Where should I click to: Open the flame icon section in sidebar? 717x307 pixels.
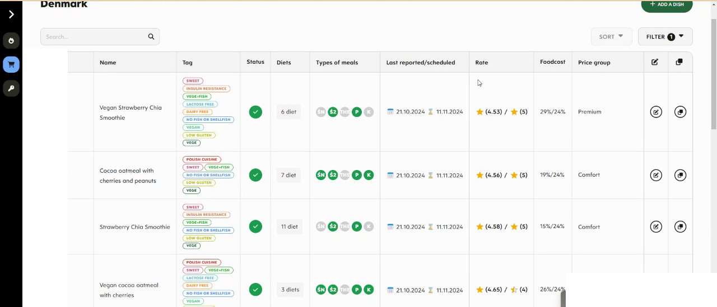[x=11, y=41]
